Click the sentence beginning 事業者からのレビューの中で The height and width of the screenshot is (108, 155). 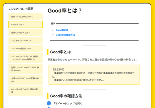(92, 60)
